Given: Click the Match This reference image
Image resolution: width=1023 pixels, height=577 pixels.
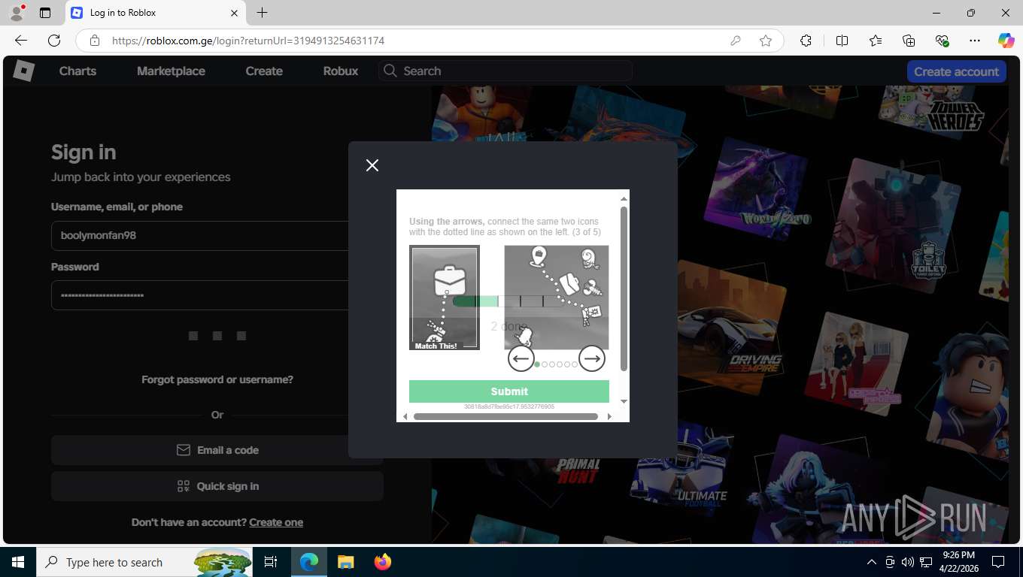Looking at the screenshot, I should coord(444,298).
